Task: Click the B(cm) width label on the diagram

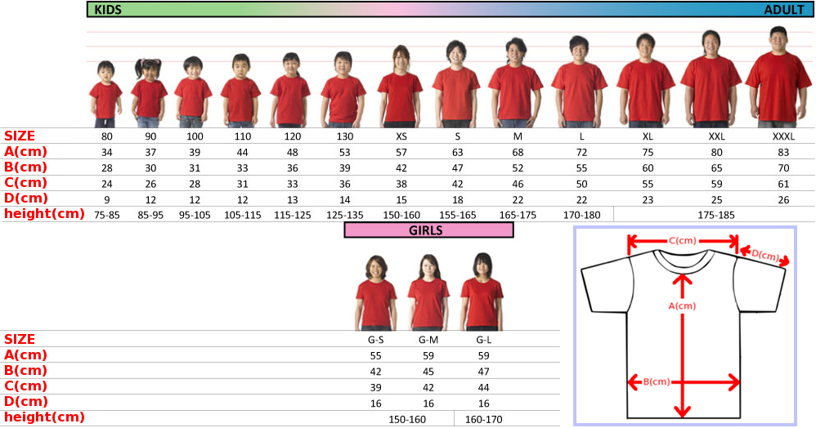Action: tap(657, 381)
